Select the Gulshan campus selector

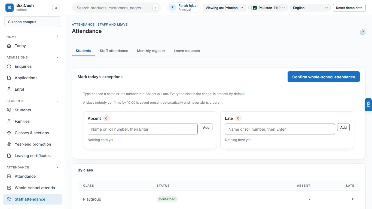coord(33,22)
